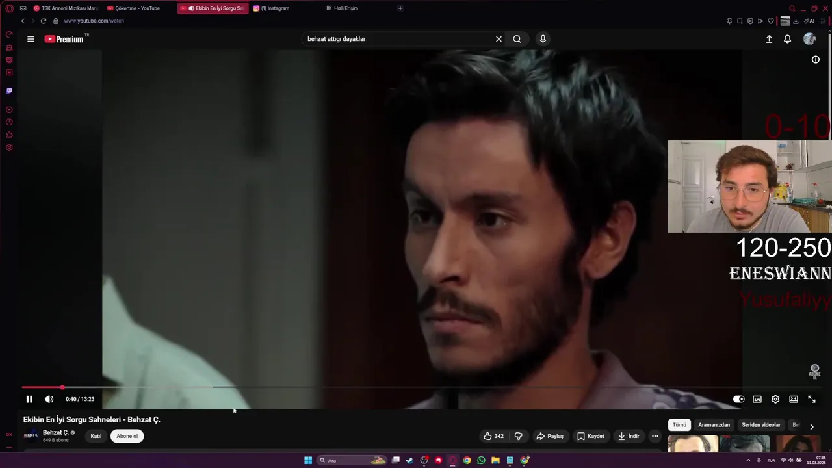Switch to Çökertme - YouTube tab

pyautogui.click(x=137, y=8)
